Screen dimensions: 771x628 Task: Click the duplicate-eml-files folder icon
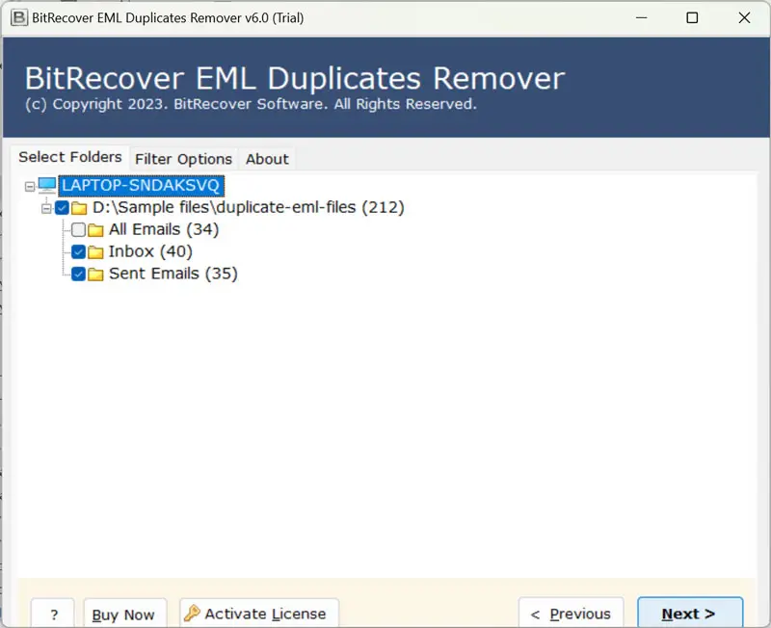point(79,207)
